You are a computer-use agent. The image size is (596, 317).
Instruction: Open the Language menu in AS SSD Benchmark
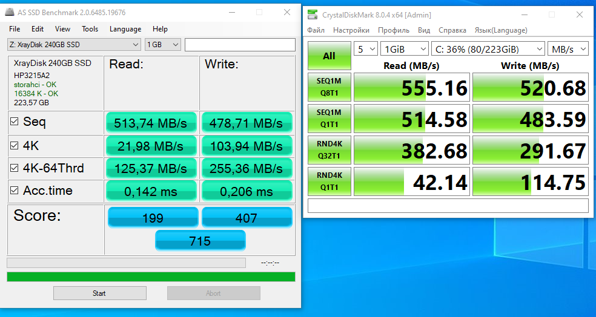coord(125,29)
